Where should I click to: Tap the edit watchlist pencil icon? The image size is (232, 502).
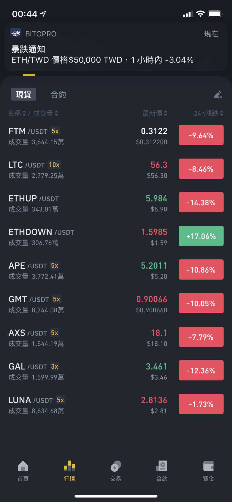pyautogui.click(x=218, y=94)
